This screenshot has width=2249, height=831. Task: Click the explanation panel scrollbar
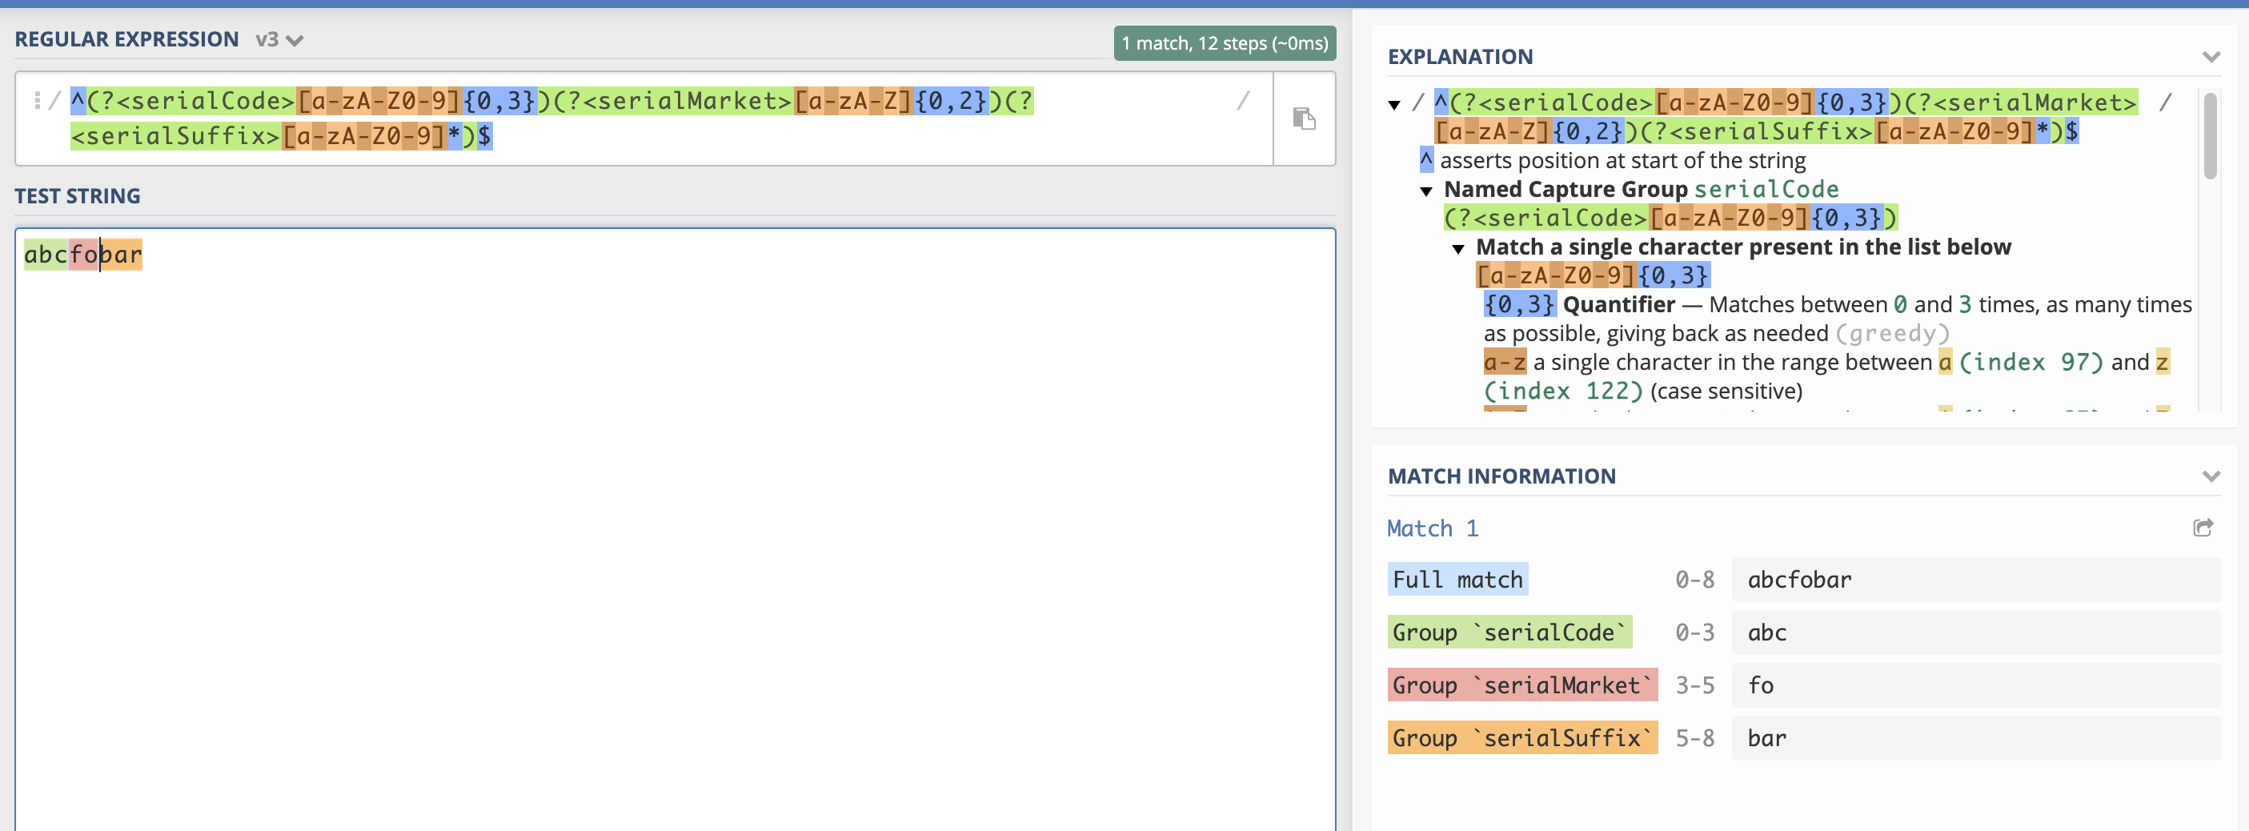coord(2210,135)
